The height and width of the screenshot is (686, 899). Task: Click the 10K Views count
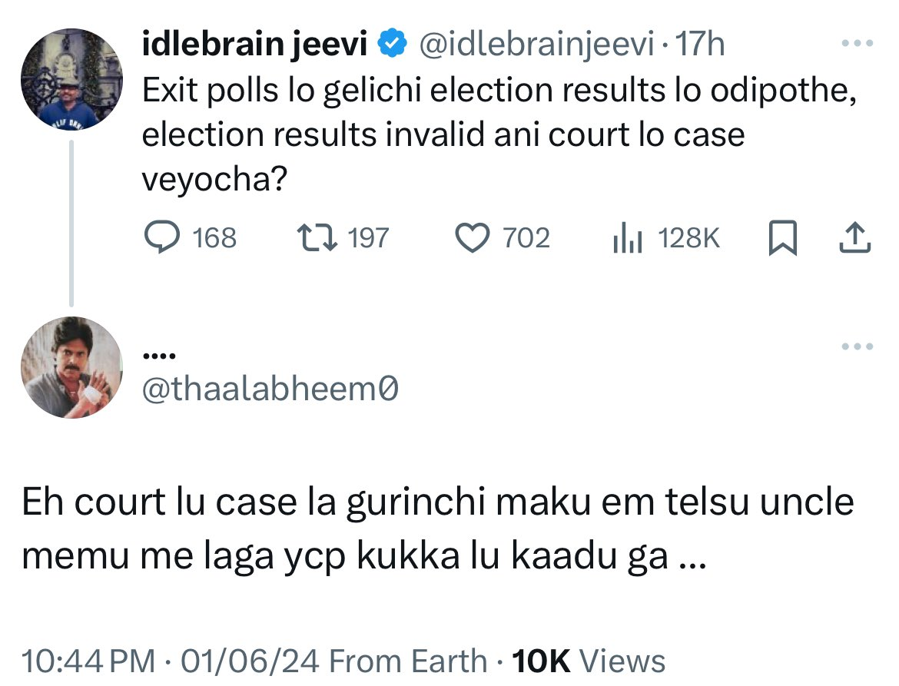pos(589,661)
